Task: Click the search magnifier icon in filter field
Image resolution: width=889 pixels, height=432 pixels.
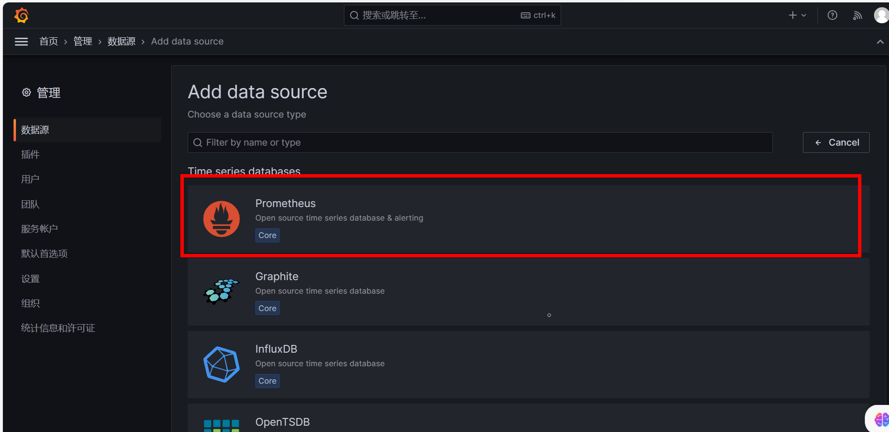Action: tap(197, 143)
